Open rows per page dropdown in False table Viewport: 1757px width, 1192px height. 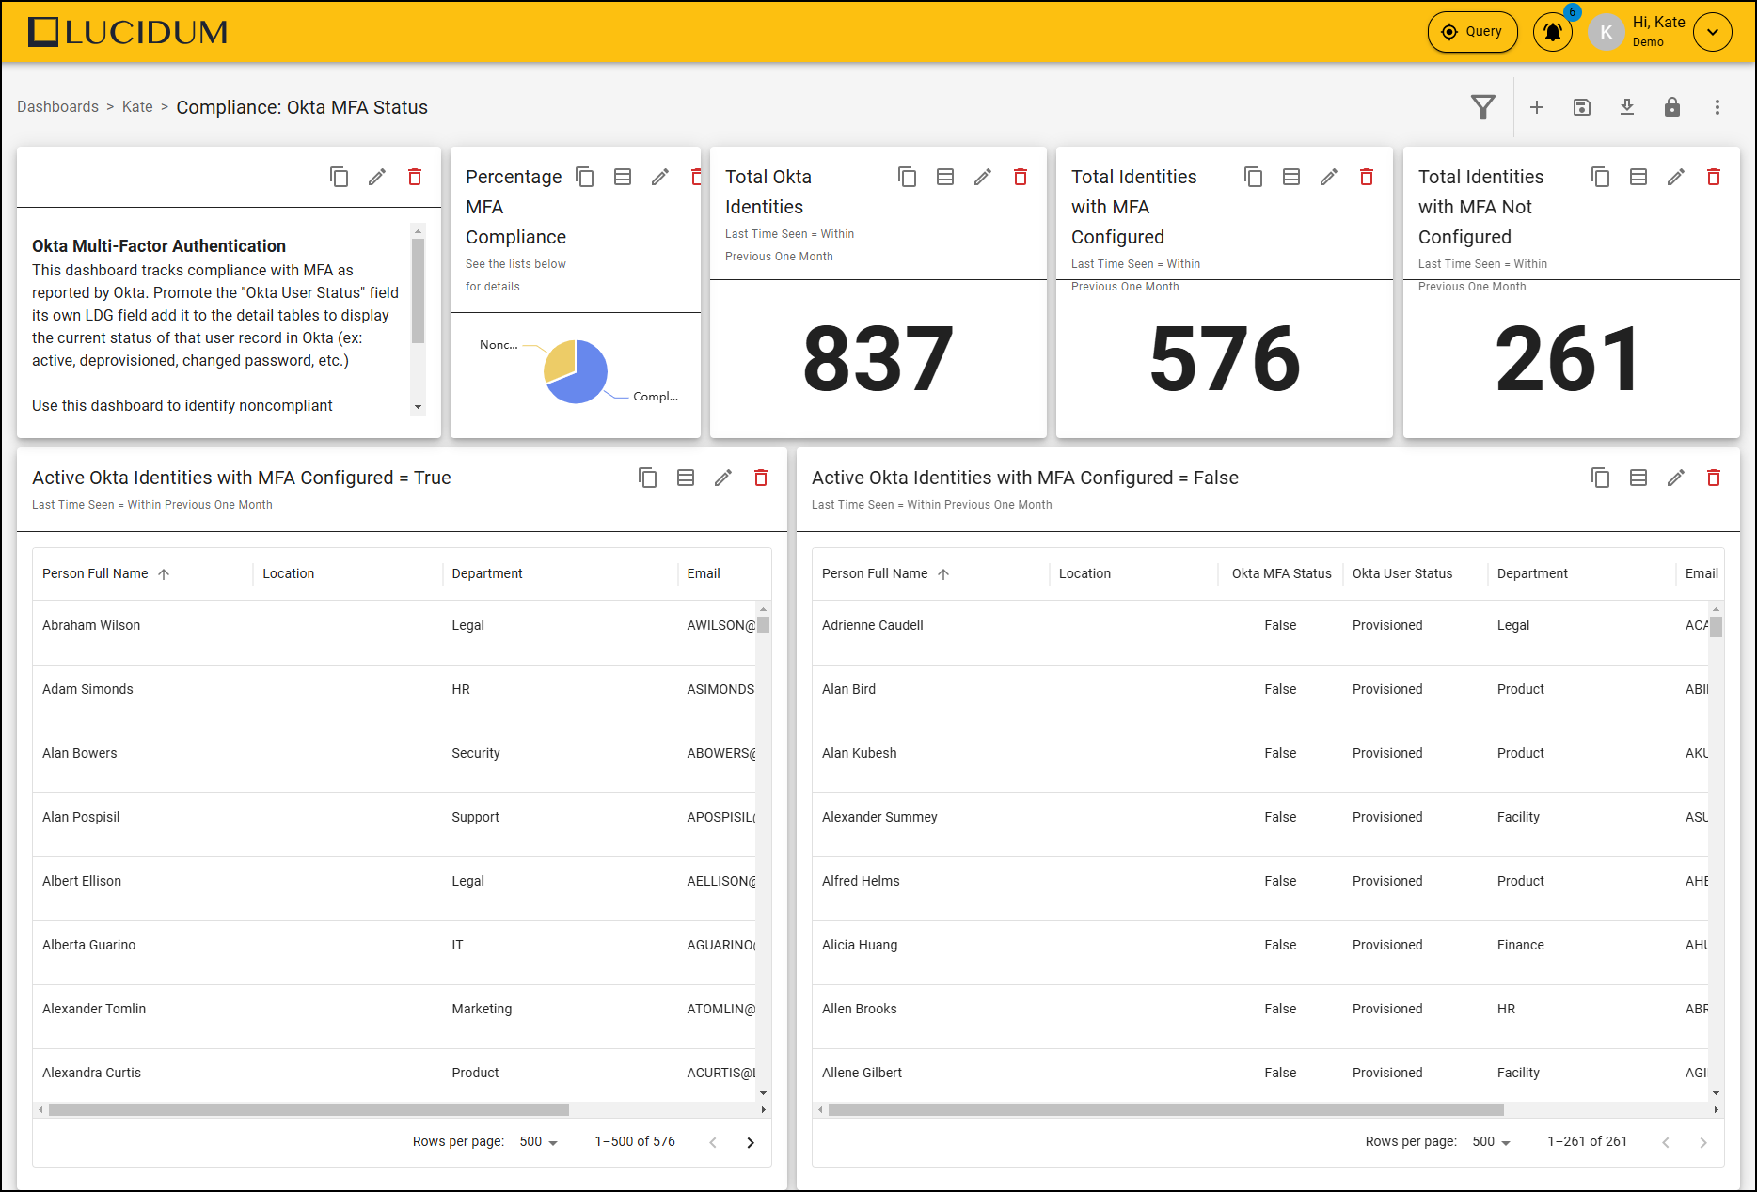(x=1492, y=1141)
